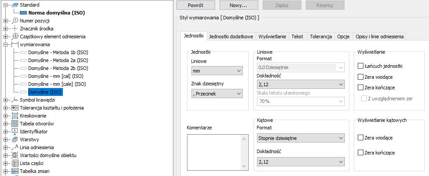Open the Liniowe units mm dropdown

(217, 71)
